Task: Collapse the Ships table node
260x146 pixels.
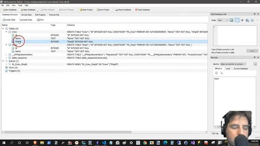Action: (6, 45)
